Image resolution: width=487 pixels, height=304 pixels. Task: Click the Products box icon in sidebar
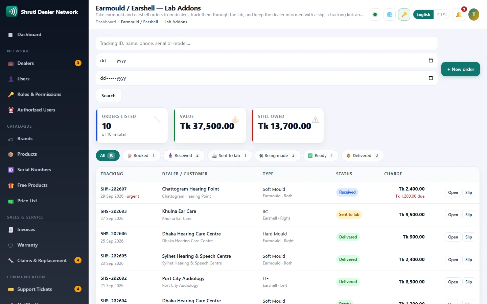point(11,154)
